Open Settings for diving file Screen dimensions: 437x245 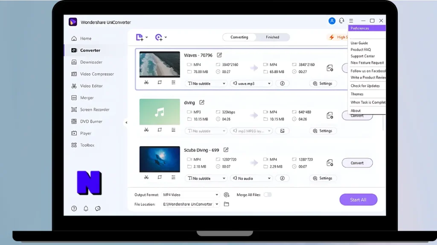(323, 131)
